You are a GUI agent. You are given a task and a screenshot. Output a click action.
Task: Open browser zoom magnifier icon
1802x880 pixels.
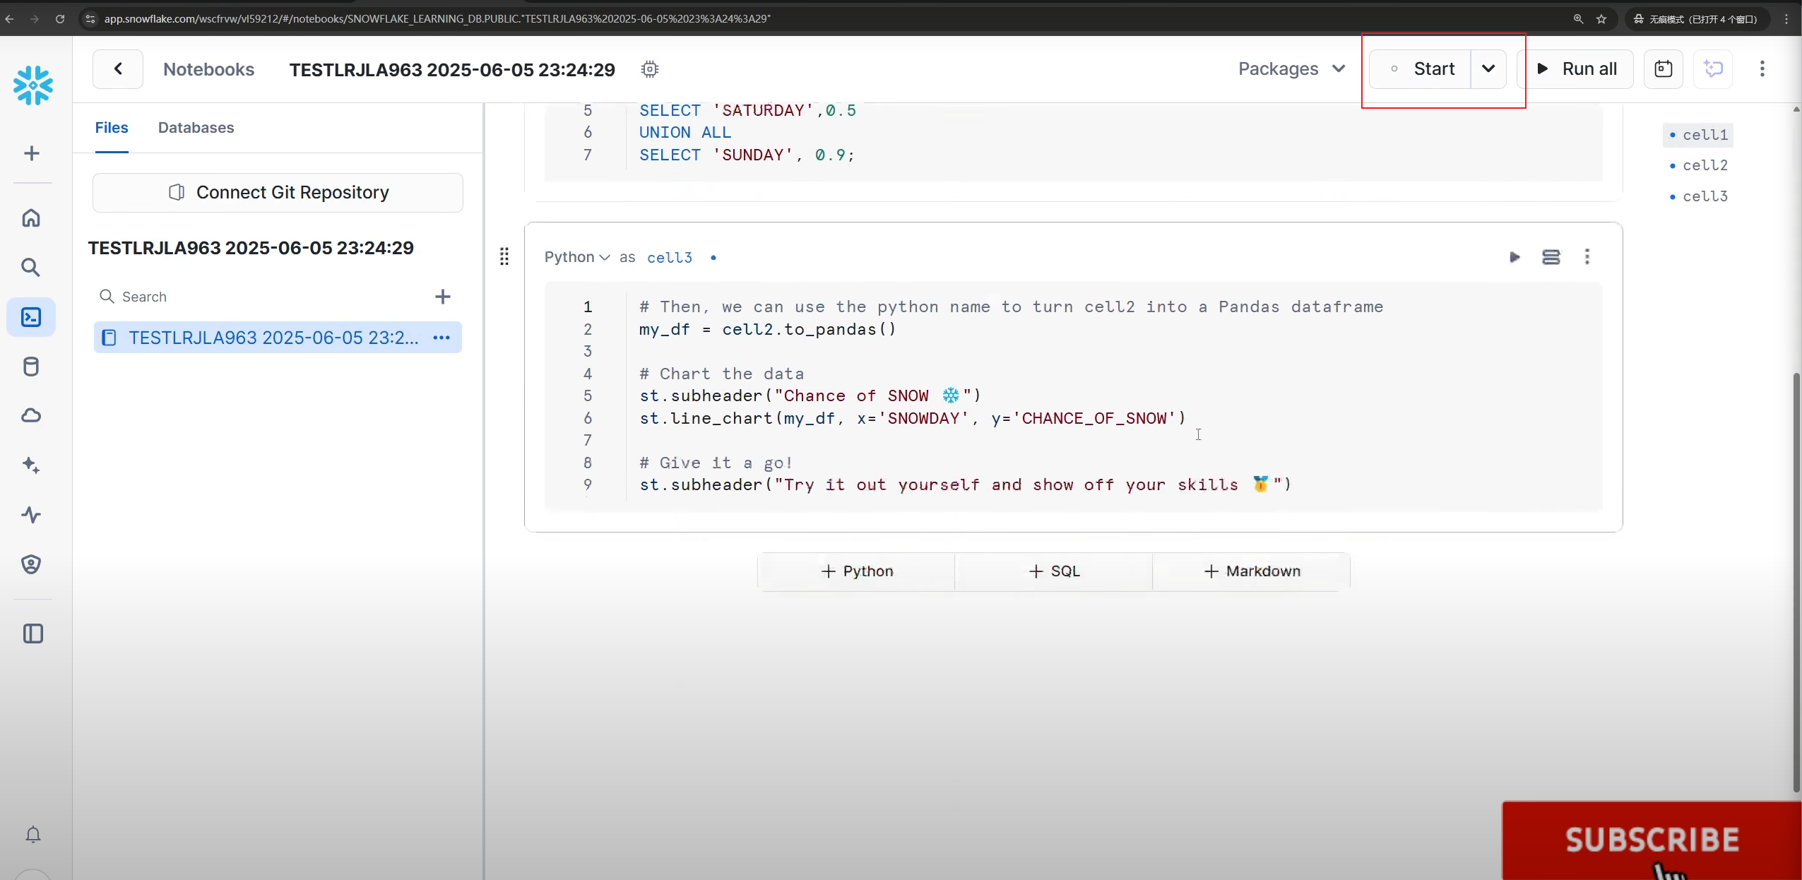[1578, 19]
